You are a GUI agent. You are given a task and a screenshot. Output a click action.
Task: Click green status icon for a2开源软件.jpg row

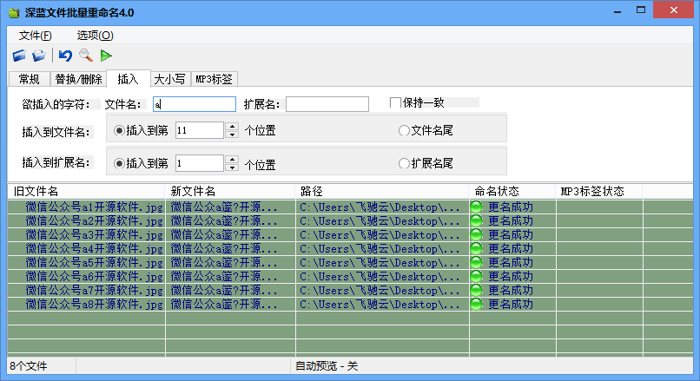point(476,220)
